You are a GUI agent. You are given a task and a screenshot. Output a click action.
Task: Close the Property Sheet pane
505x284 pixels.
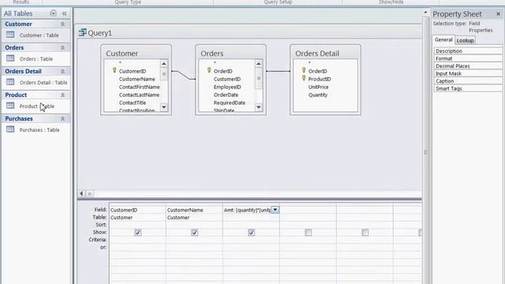point(498,14)
